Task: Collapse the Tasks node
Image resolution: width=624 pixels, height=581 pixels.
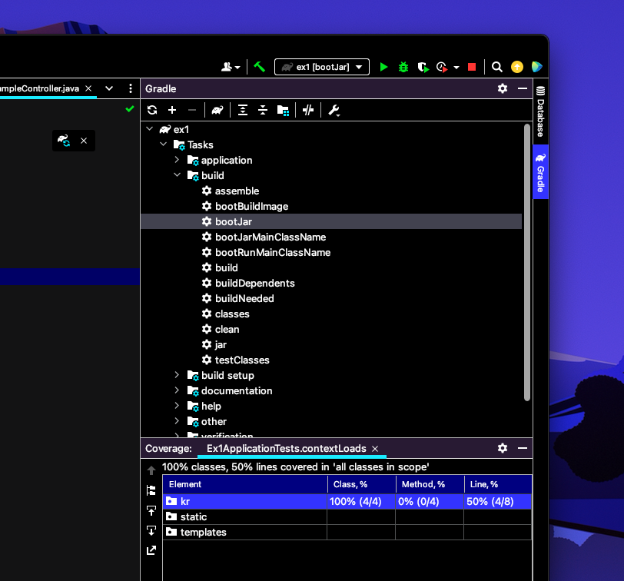Action: click(163, 144)
